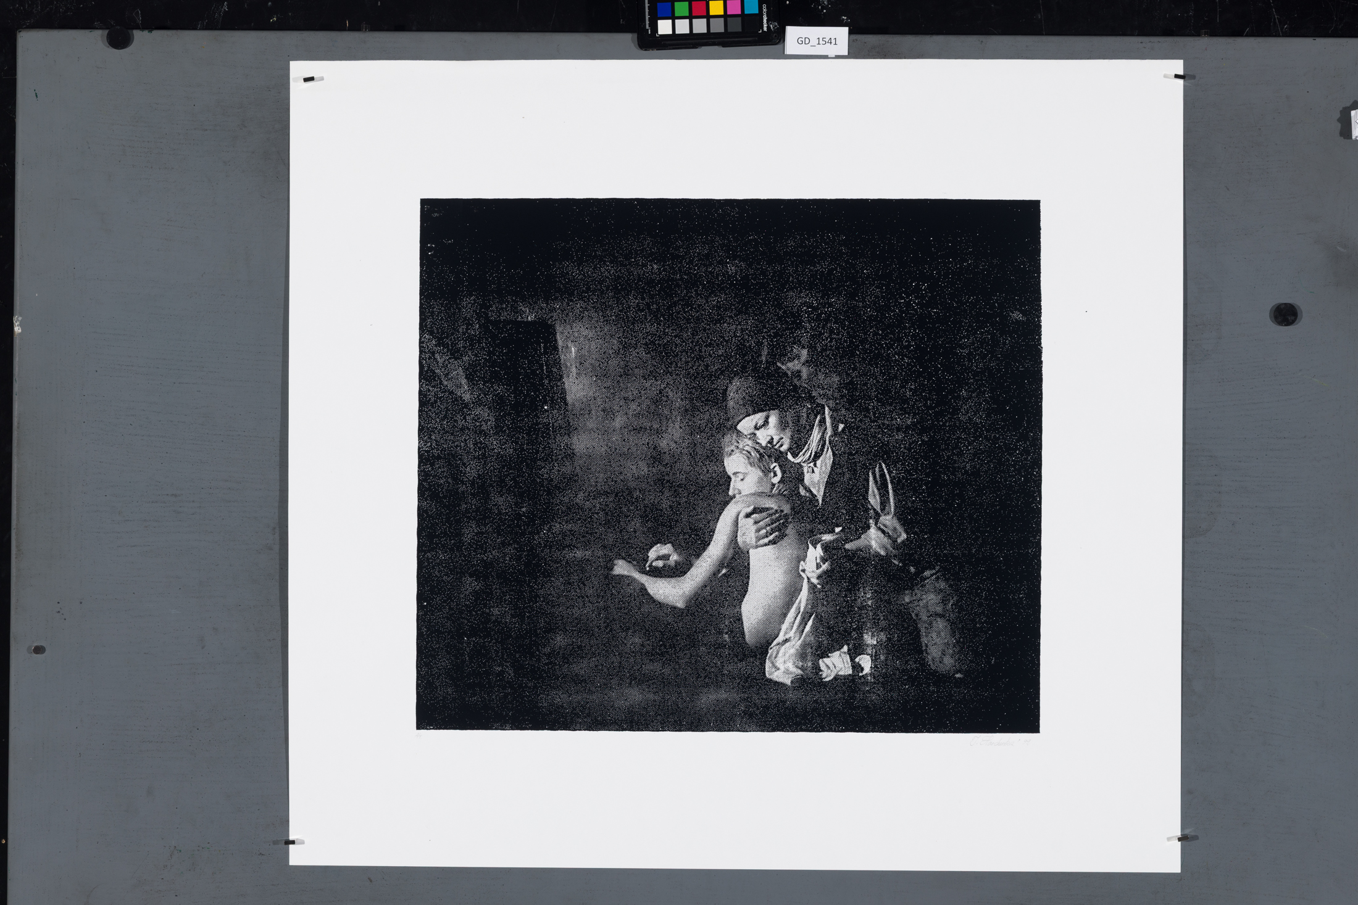Pick the white patch on the color checker
Image resolution: width=1358 pixels, height=905 pixels.
tap(665, 27)
